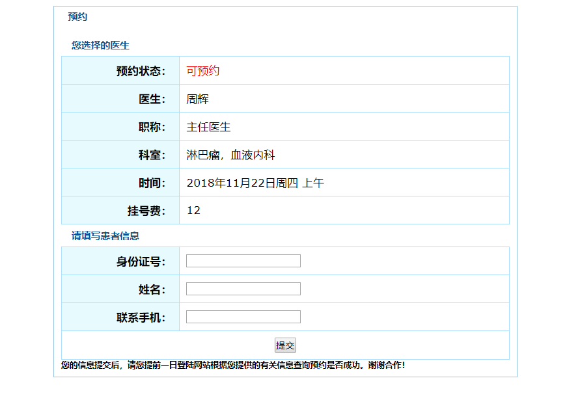580x402 pixels.
Task: Click the 您选择的医生 section heading
Action: click(100, 46)
